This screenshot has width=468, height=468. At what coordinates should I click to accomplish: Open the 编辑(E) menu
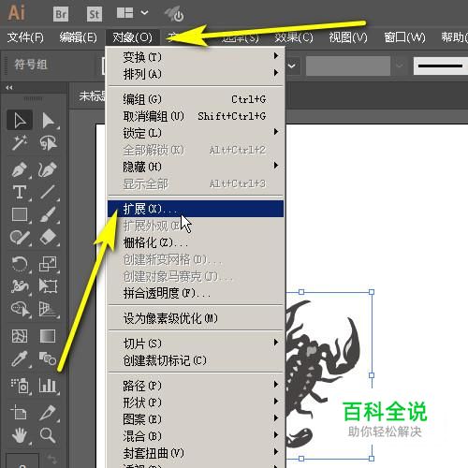[79, 37]
